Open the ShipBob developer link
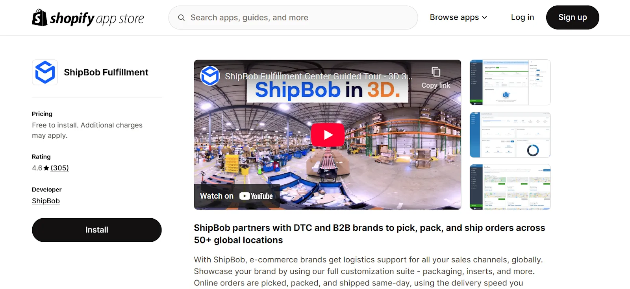Viewport: 630px width, 289px height. (x=46, y=201)
